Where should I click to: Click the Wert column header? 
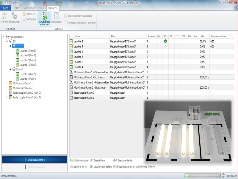(204, 36)
